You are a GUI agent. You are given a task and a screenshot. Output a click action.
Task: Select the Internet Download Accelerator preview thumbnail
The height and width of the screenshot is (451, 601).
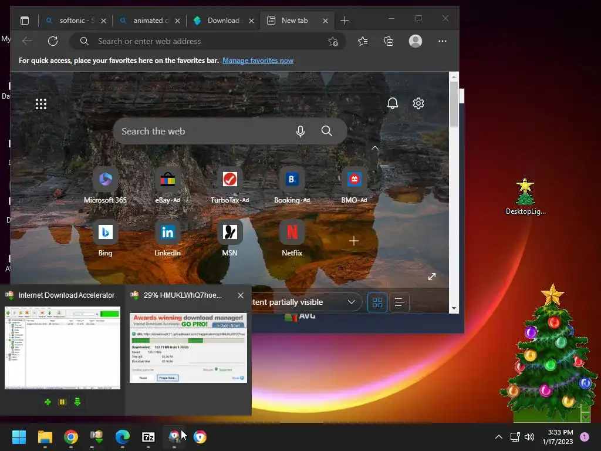point(62,348)
